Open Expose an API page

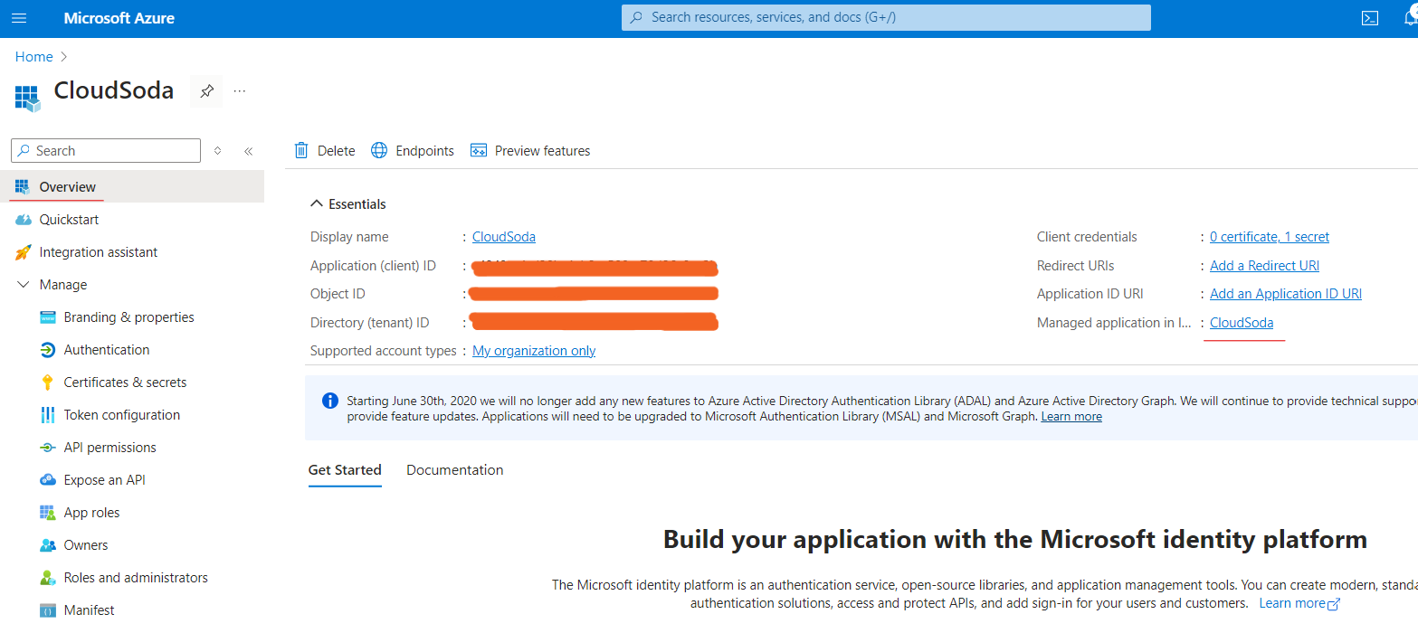(x=105, y=480)
